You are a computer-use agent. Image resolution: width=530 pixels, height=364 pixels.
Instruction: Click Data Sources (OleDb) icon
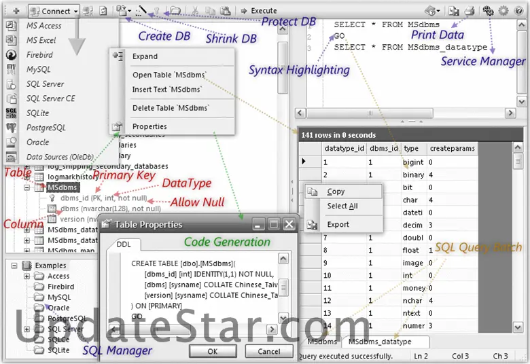coord(11,157)
